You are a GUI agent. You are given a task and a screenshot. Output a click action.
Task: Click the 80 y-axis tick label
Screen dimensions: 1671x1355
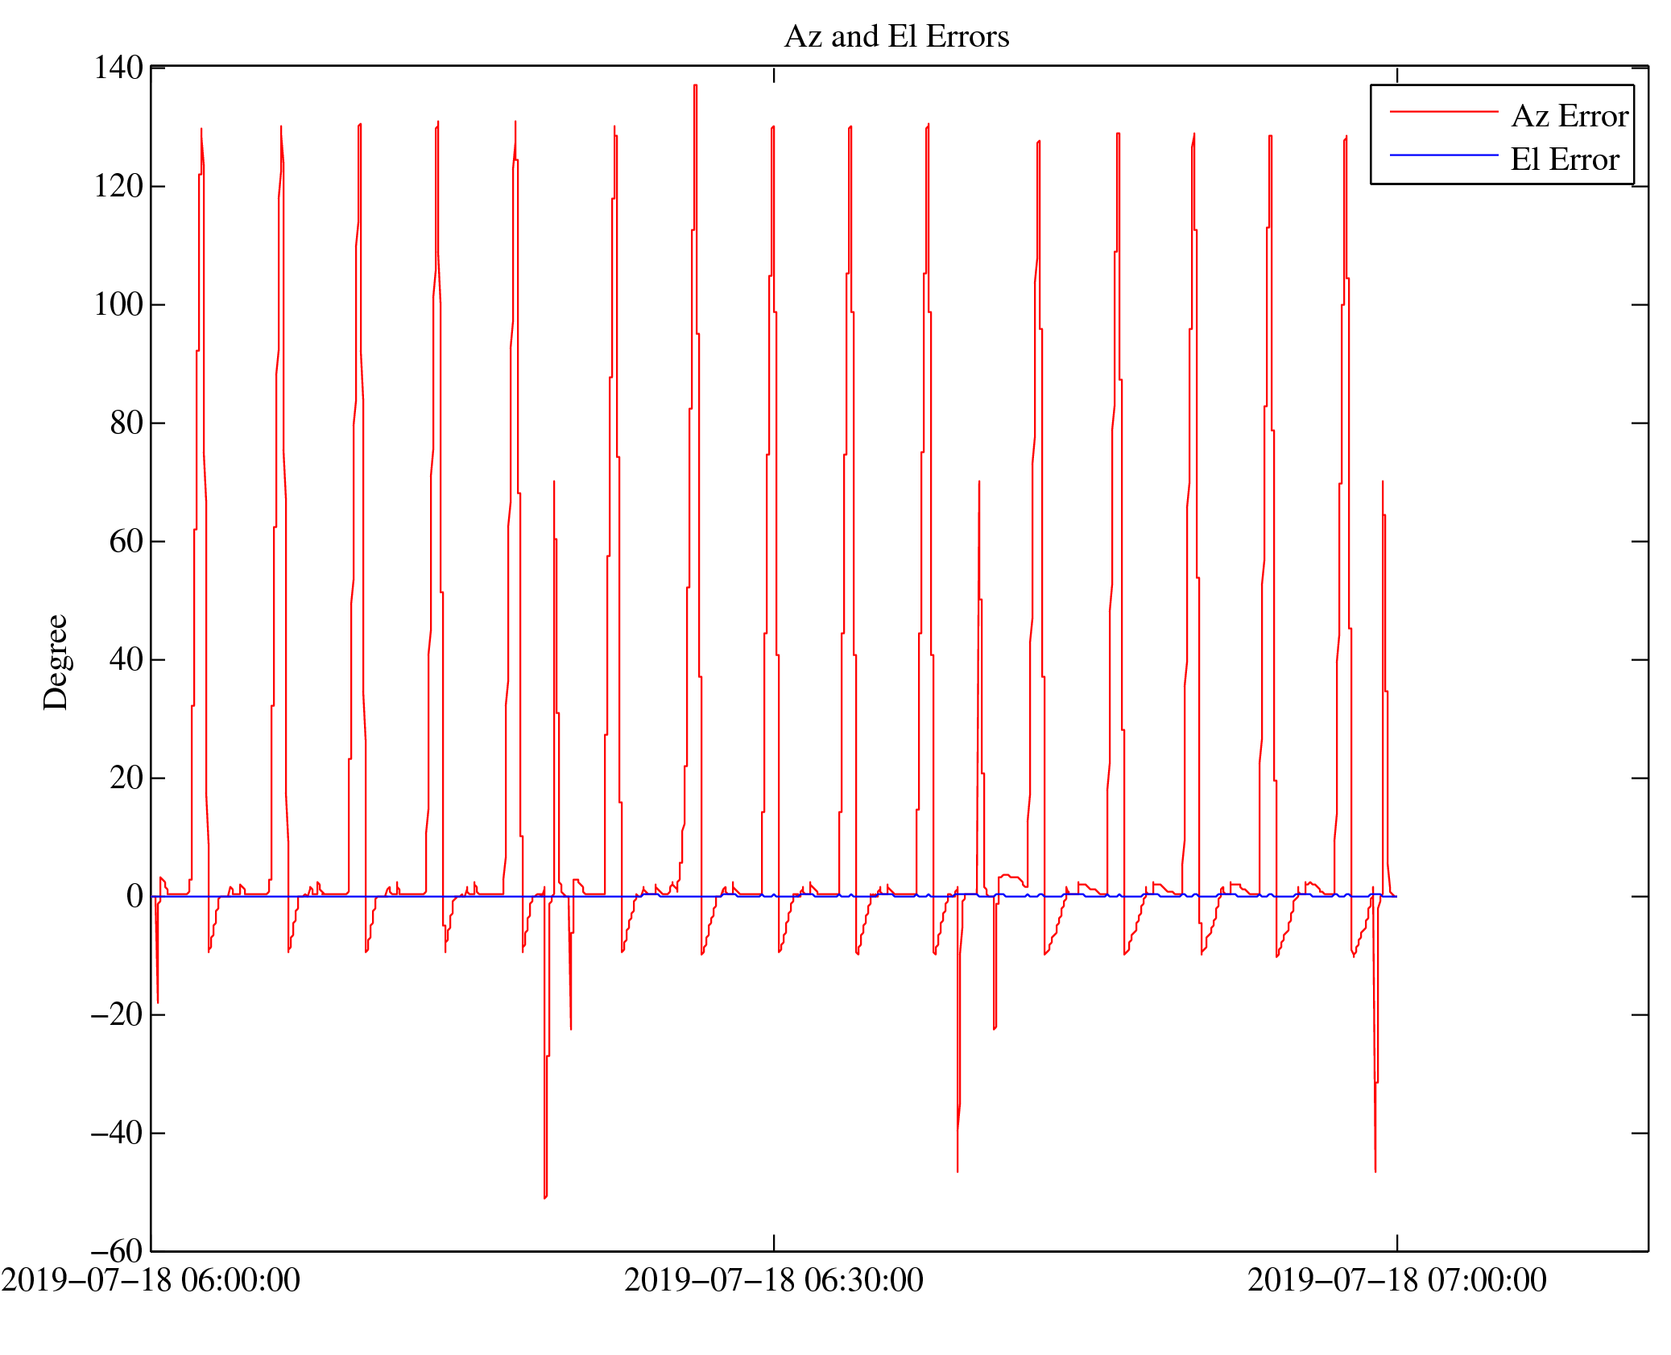point(126,423)
